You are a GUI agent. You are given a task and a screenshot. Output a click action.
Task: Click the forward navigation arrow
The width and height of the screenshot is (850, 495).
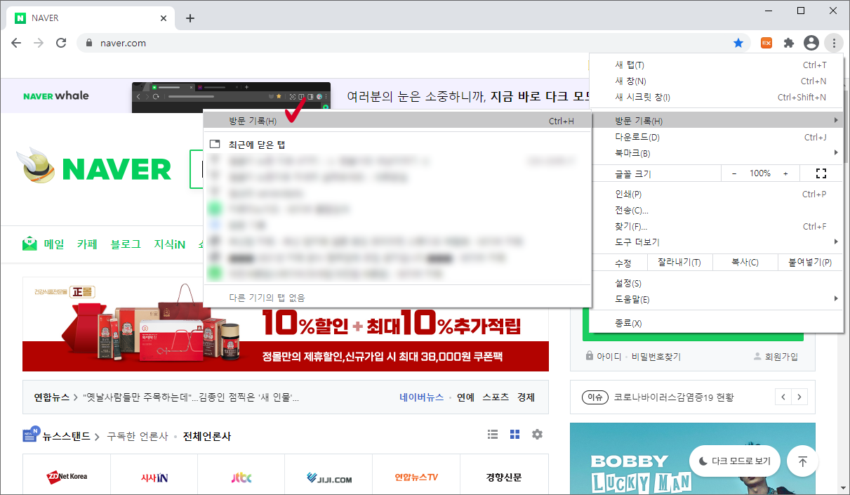pyautogui.click(x=39, y=43)
